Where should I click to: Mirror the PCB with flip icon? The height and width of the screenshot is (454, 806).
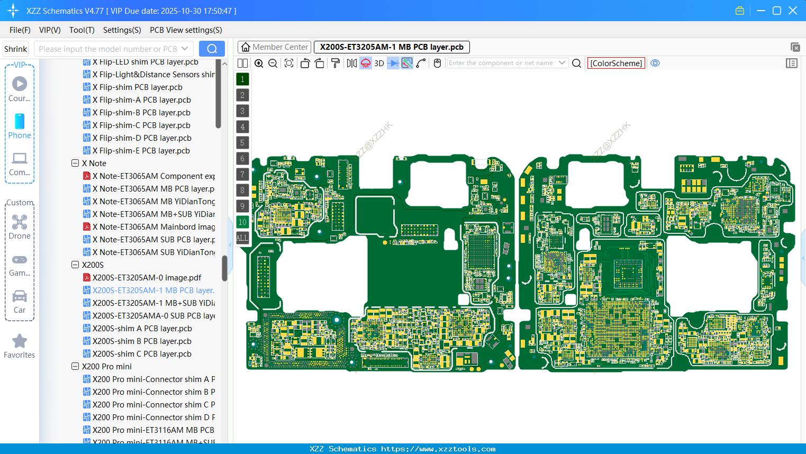(351, 63)
